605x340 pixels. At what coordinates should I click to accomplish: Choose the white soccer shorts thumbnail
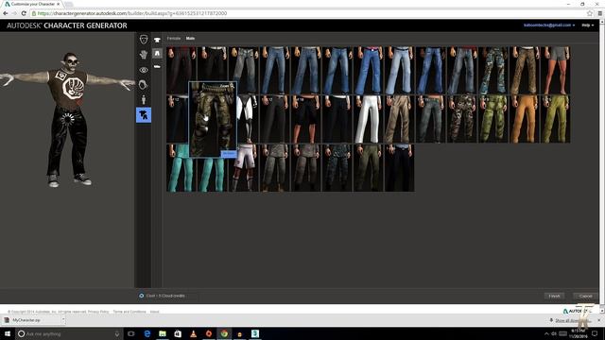(x=245, y=168)
